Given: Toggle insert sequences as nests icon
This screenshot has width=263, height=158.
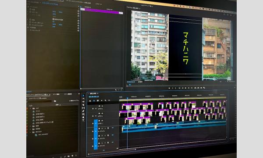Looking at the screenshot, I should tap(90, 101).
